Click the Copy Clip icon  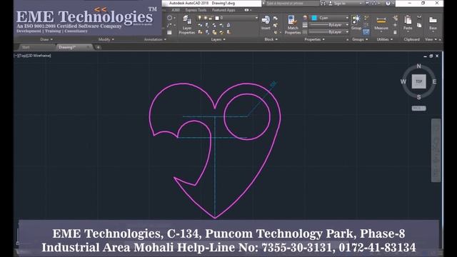pos(419,25)
